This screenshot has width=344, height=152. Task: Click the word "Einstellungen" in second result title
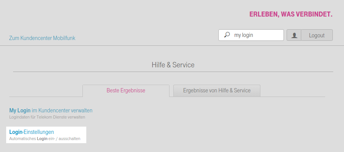point(39,132)
